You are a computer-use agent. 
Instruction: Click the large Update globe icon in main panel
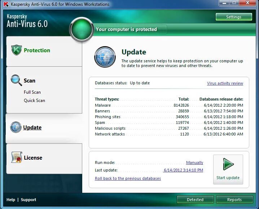(105, 57)
